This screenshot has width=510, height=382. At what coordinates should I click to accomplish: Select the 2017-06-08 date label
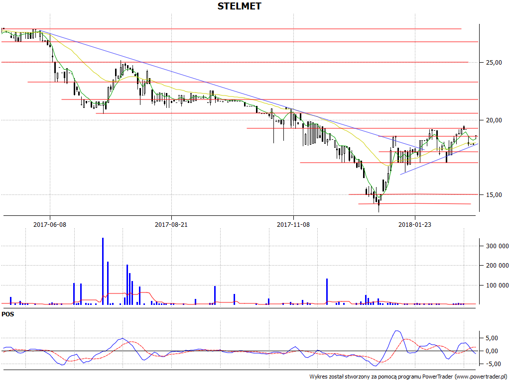click(x=50, y=224)
